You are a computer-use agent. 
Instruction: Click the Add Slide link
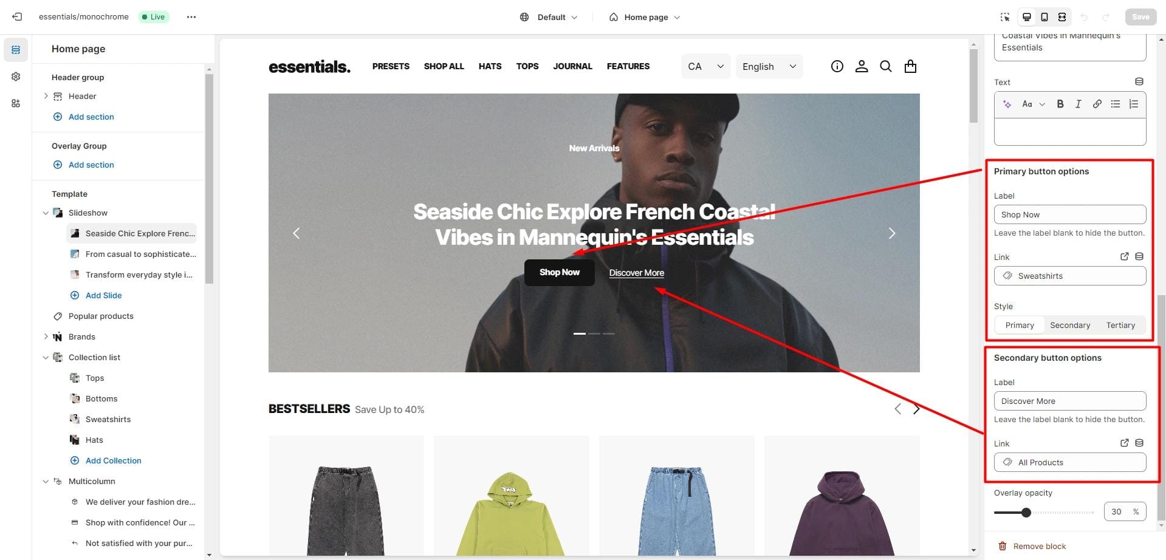103,295
